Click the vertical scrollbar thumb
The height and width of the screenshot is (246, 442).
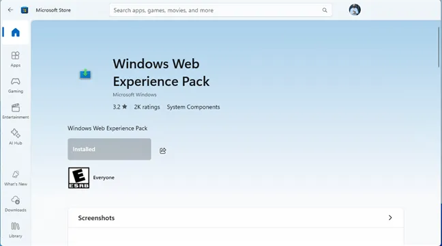coord(439,47)
